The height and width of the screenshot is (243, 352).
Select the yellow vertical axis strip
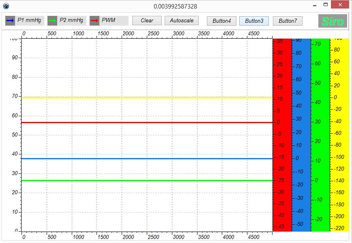[x=339, y=134]
